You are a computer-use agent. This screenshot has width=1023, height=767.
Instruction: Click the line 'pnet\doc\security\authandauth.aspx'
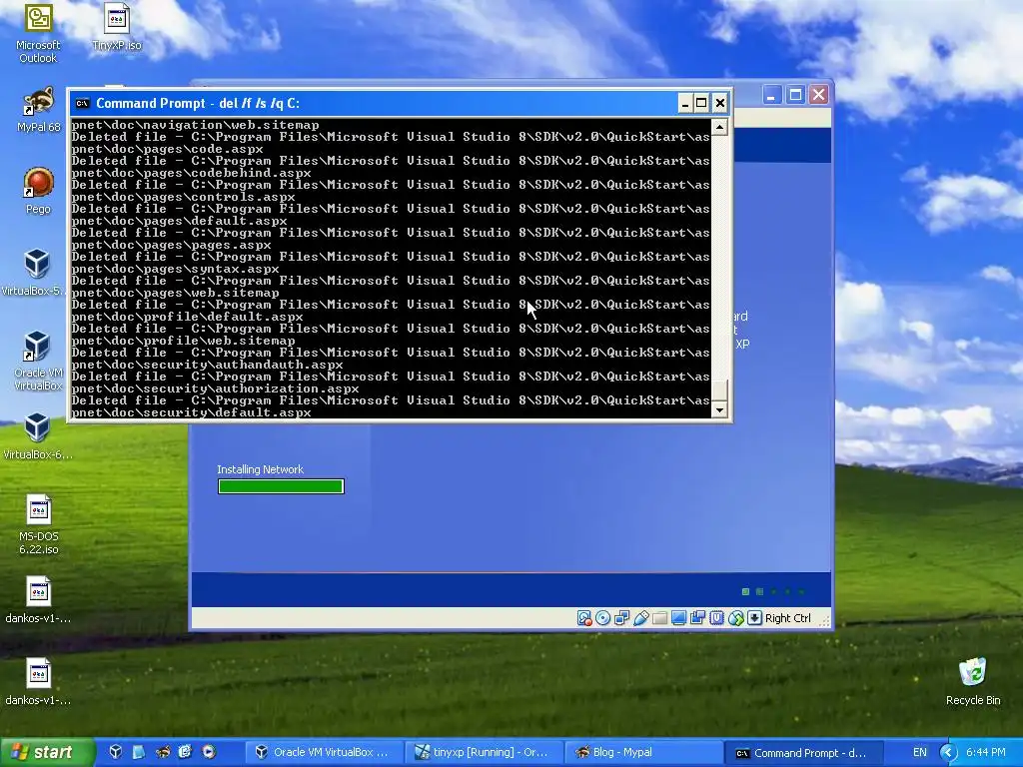point(207,365)
